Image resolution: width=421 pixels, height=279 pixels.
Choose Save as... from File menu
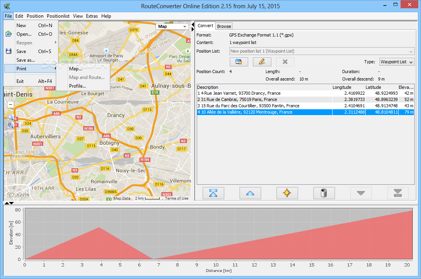click(x=31, y=60)
